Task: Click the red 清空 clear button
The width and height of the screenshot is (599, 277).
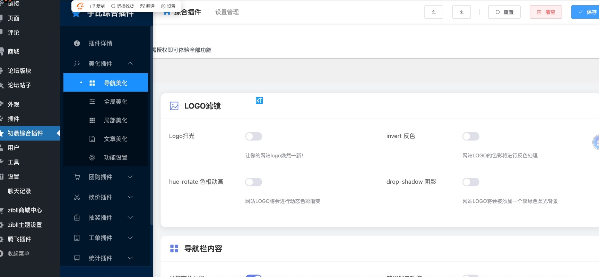Action: (546, 12)
